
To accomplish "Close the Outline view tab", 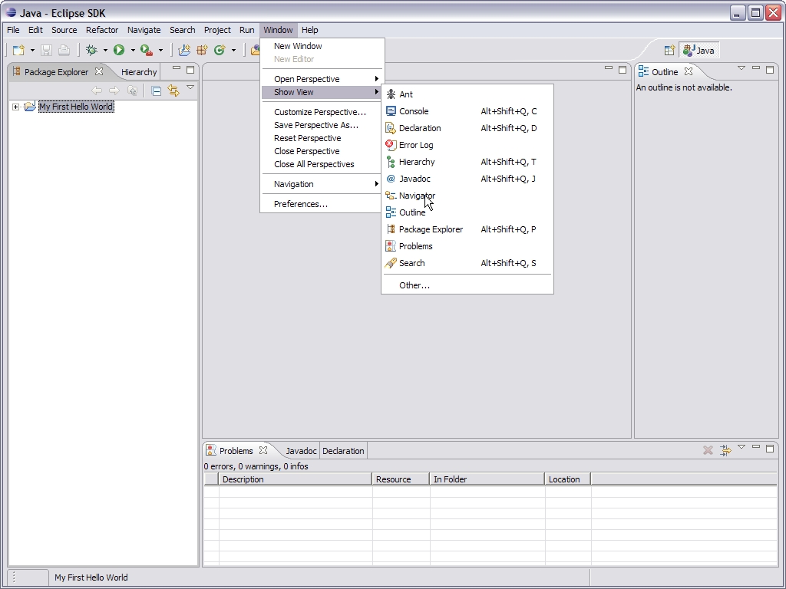I will pos(689,71).
